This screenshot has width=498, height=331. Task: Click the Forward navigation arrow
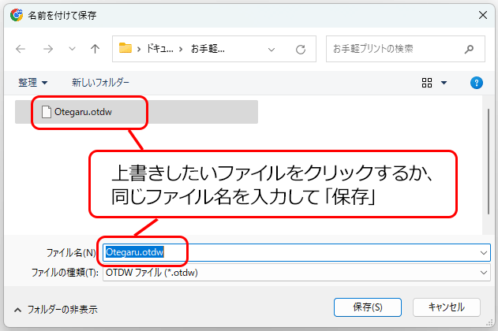click(48, 49)
